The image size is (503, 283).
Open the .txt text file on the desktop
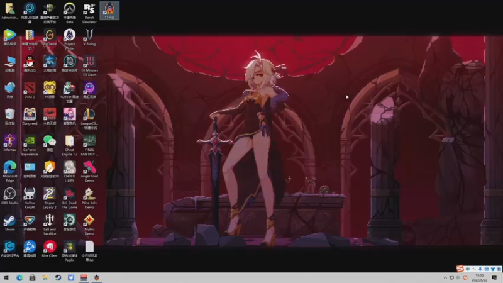[x=89, y=251]
